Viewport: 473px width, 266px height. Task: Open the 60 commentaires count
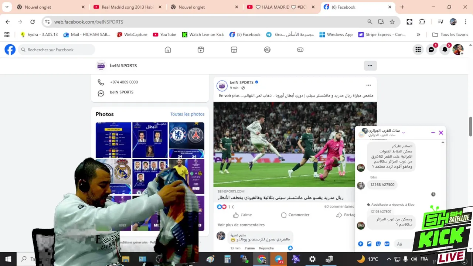pyautogui.click(x=339, y=207)
